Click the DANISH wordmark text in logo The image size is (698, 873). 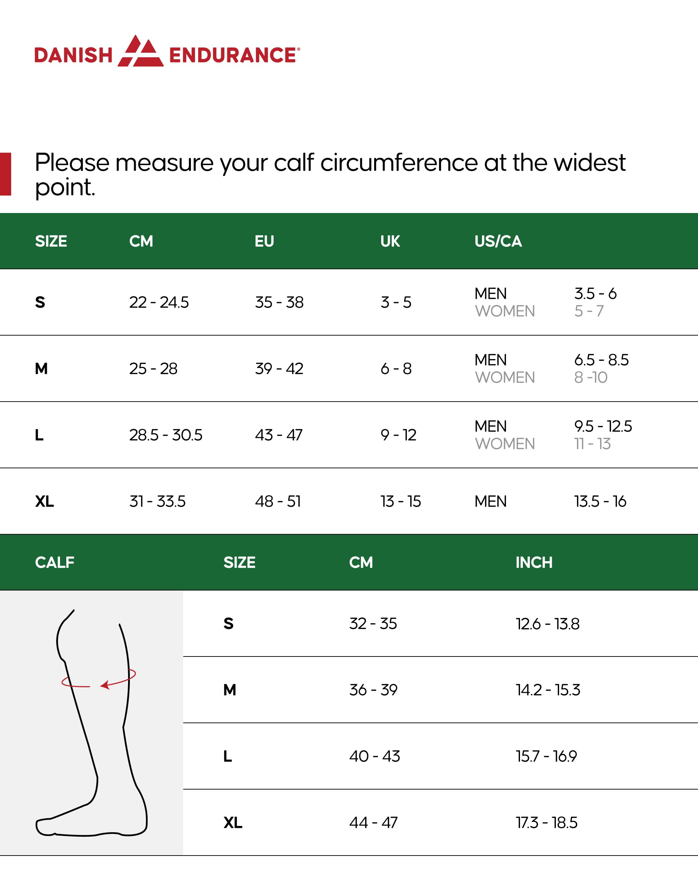coord(73,56)
